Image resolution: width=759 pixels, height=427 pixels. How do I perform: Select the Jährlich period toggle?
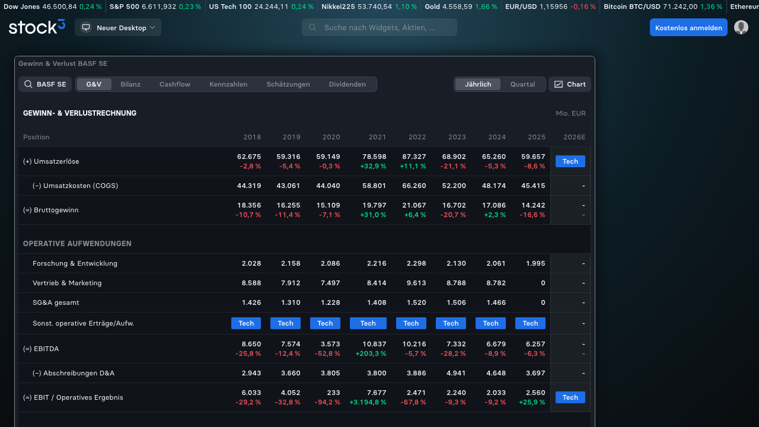478,84
